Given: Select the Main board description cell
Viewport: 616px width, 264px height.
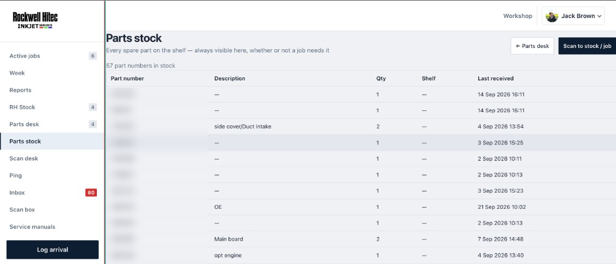Looking at the screenshot, I should [229, 239].
